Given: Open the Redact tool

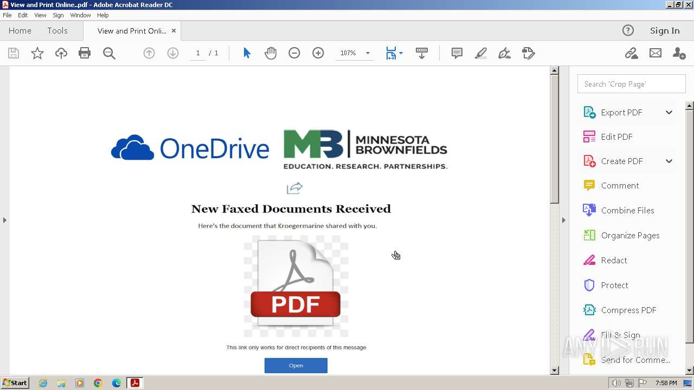Looking at the screenshot, I should click(x=614, y=261).
